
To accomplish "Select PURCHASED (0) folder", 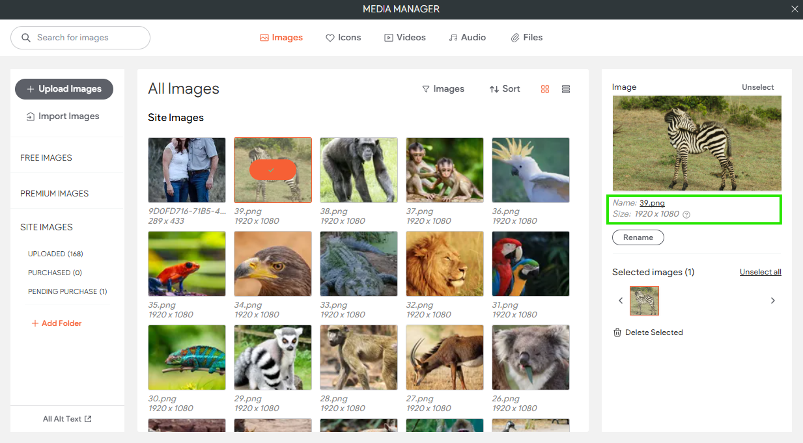I will pos(55,273).
